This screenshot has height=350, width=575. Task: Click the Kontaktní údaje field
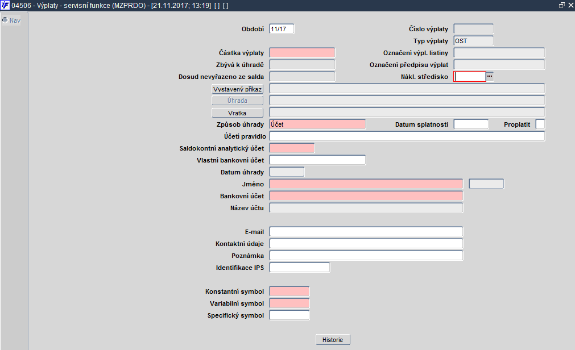[x=366, y=244]
